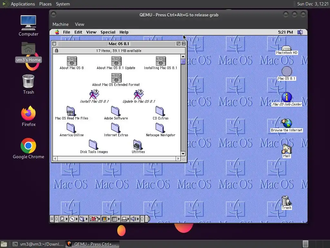Click the Mac OS 8.1 window close box
330x248 pixels.
tap(54, 44)
